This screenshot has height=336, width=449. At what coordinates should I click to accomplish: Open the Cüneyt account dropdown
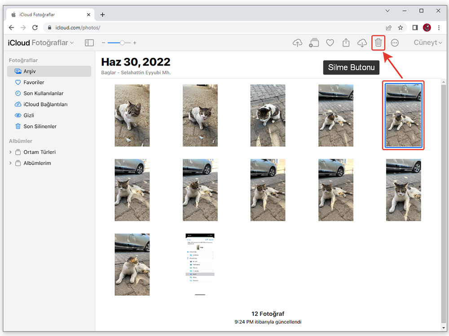point(427,43)
